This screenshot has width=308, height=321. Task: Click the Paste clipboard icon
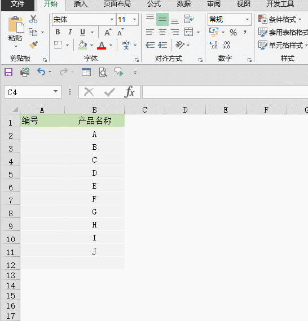16,24
